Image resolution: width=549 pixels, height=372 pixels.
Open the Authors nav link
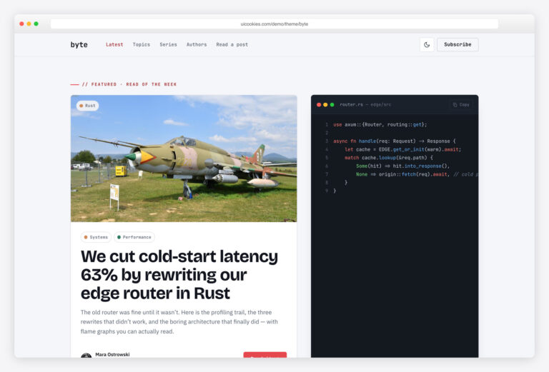click(x=197, y=45)
